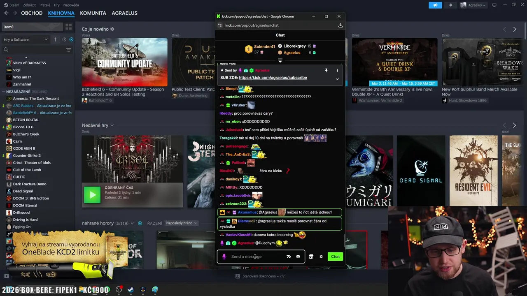Switch library to grid collections view
Image resolution: width=527 pixels, height=296 pixels.
(x=68, y=27)
